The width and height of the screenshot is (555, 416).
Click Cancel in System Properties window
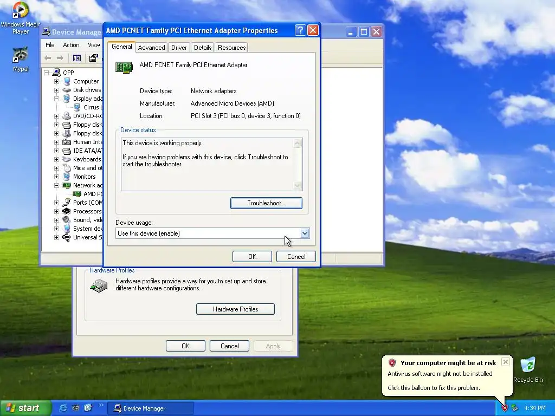coord(229,346)
